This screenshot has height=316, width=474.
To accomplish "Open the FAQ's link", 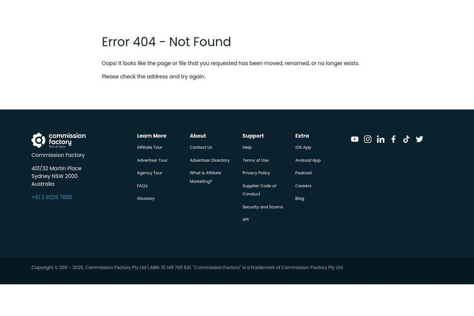I will pyautogui.click(x=142, y=186).
